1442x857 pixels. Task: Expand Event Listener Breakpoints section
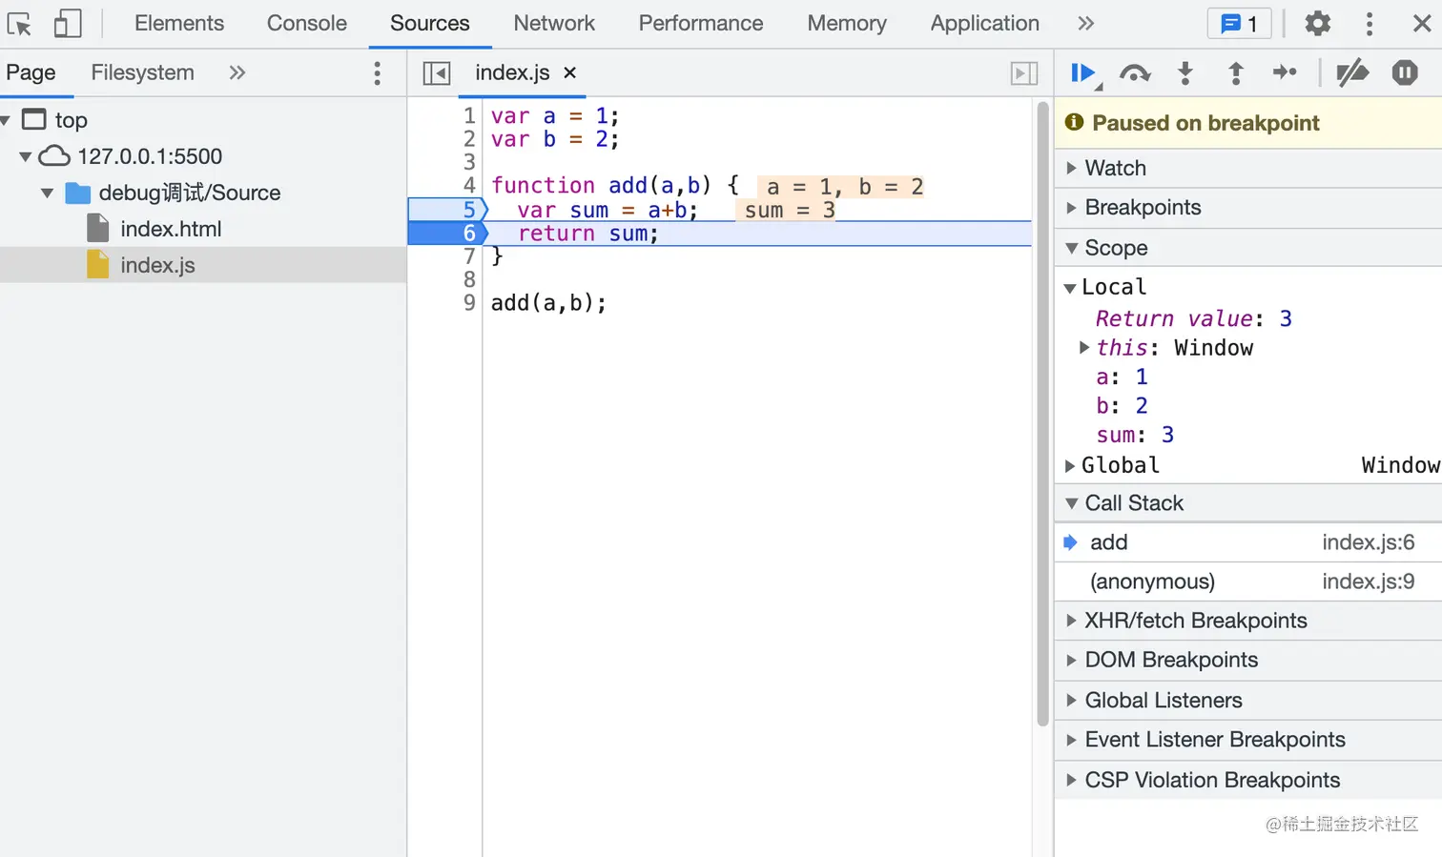click(x=1247, y=740)
